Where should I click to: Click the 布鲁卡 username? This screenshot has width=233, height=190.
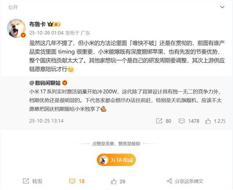click(37, 24)
